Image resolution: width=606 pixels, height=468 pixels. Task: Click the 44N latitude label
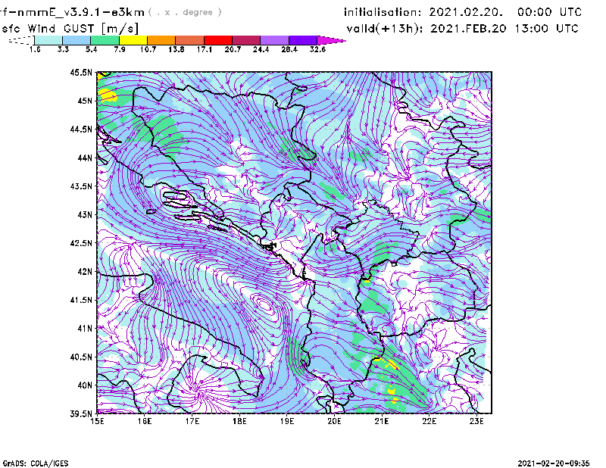click(x=85, y=158)
